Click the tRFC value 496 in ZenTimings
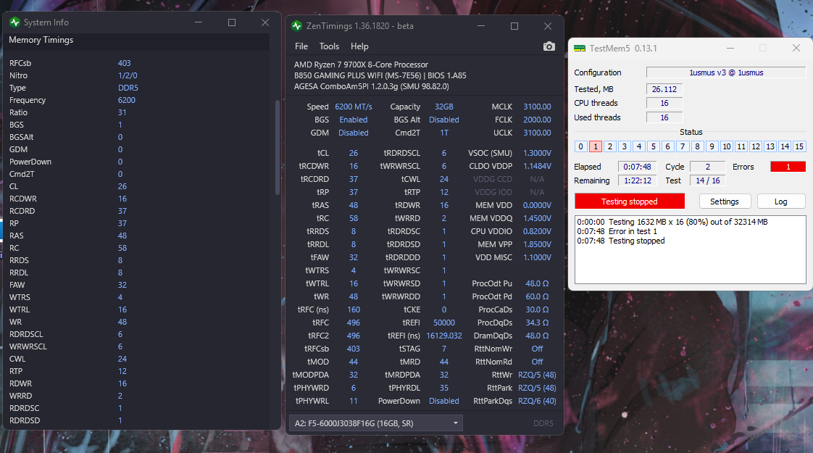This screenshot has width=813, height=453. [x=353, y=323]
